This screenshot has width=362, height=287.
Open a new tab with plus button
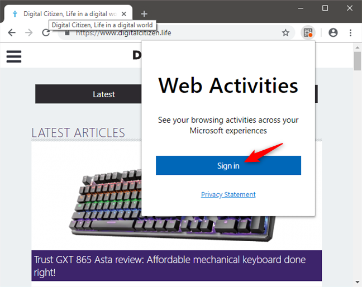144,14
